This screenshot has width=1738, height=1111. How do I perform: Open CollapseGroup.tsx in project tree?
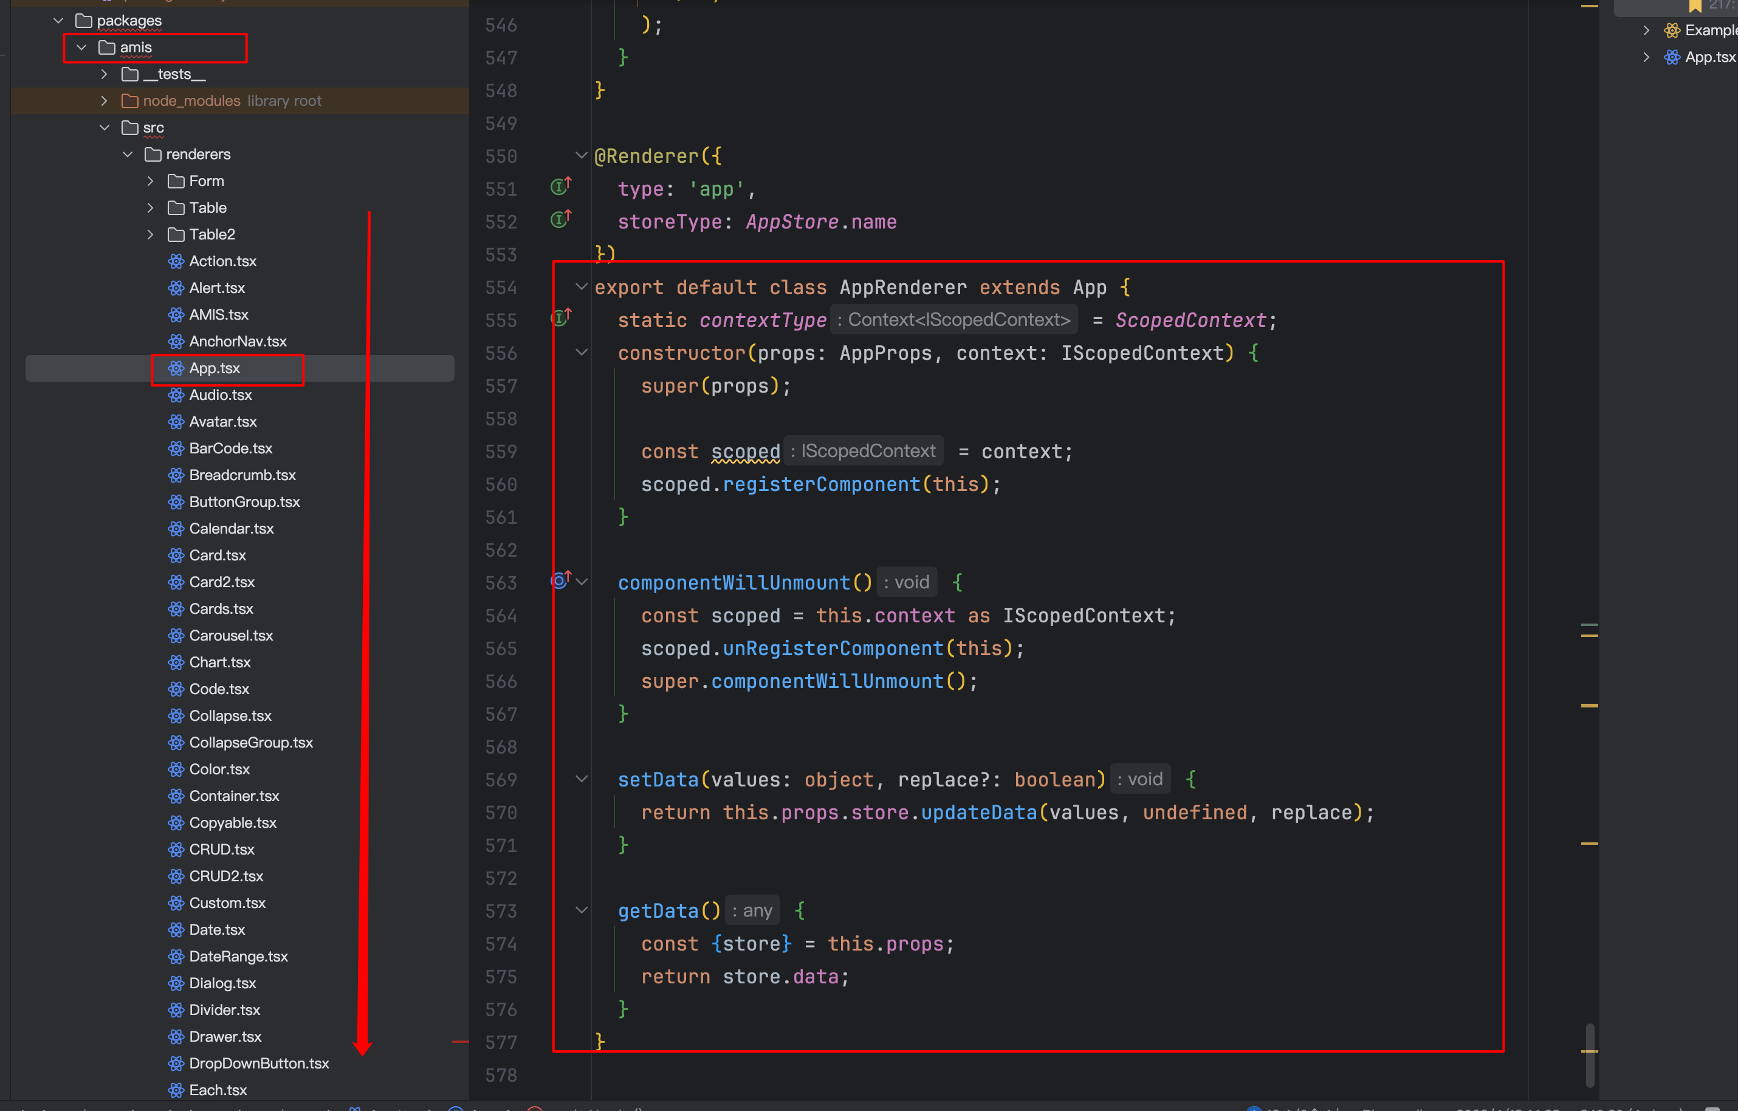pyautogui.click(x=251, y=742)
